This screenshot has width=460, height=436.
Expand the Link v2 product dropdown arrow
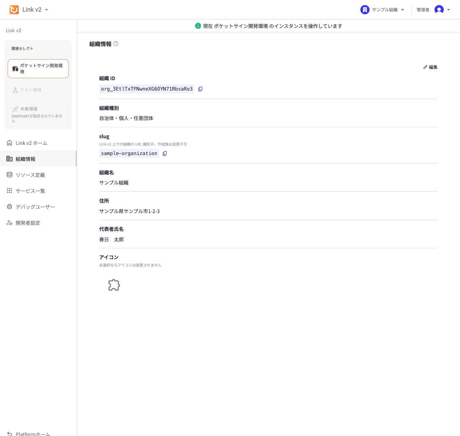[x=46, y=10]
